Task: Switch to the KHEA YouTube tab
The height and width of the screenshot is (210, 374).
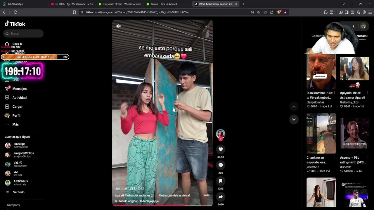Action: 72,4
